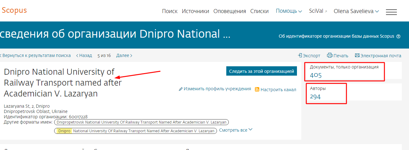Click the Dnipropetrovsk Oblast, Ukraine text

click(x=35, y=111)
